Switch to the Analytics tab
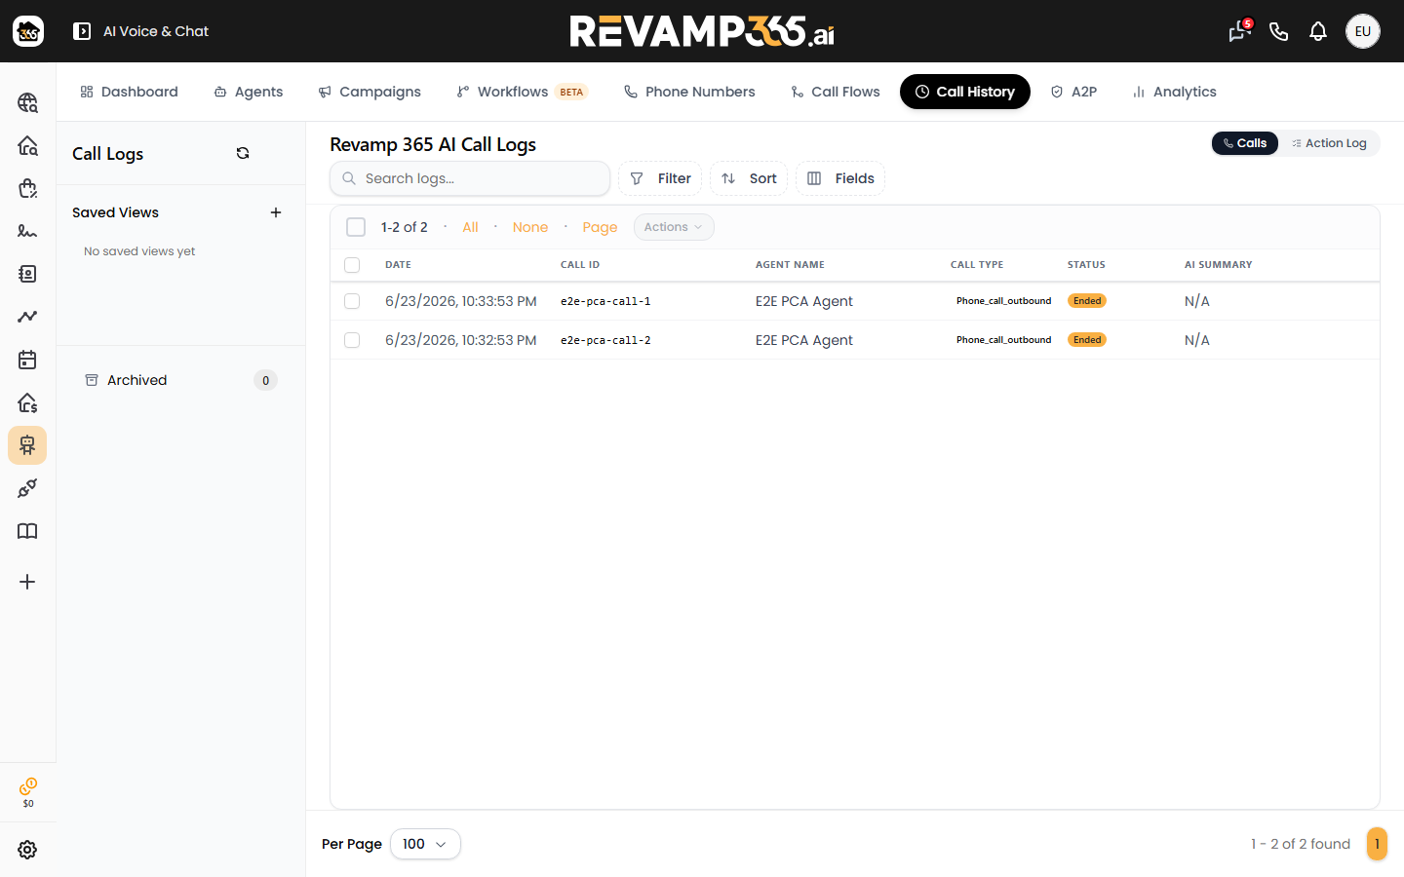The width and height of the screenshot is (1404, 877). (x=1174, y=92)
